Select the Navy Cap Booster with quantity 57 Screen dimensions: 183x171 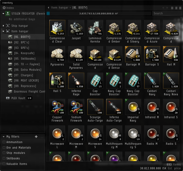[133, 81]
